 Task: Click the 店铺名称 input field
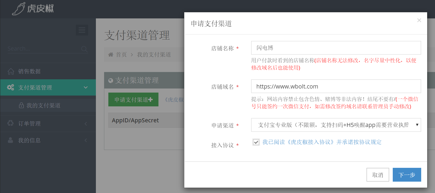[336, 48]
